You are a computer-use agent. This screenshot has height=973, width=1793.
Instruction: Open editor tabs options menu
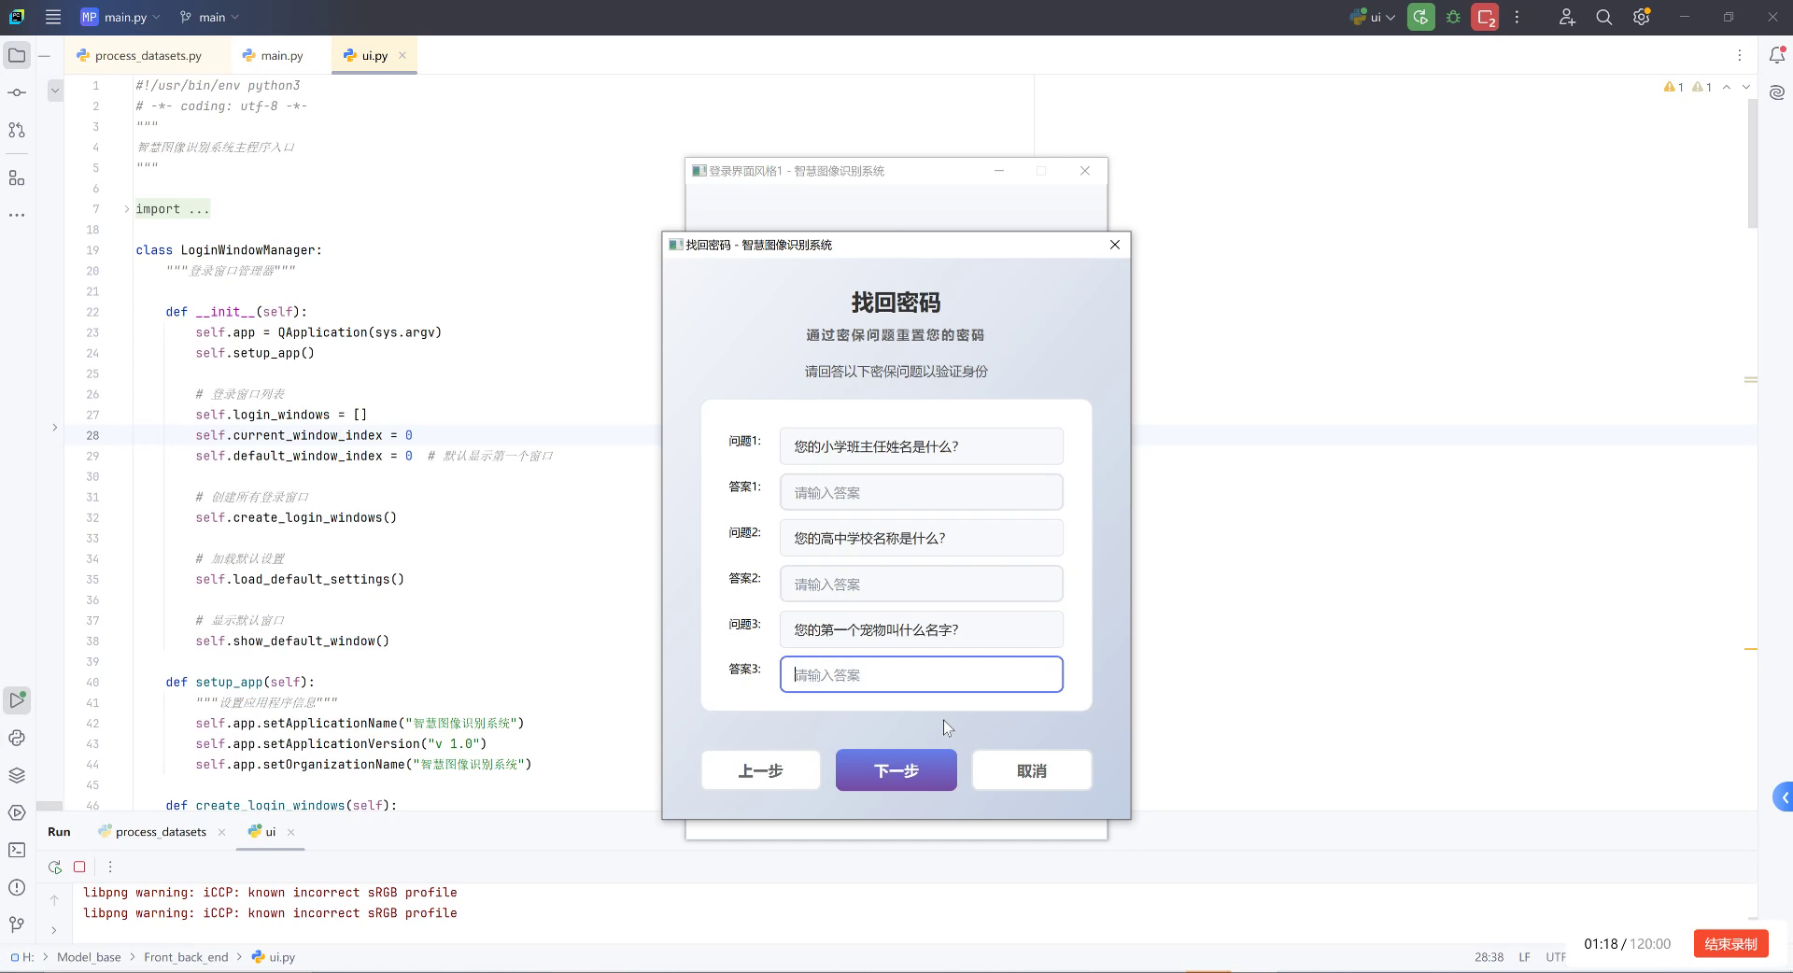1739,55
